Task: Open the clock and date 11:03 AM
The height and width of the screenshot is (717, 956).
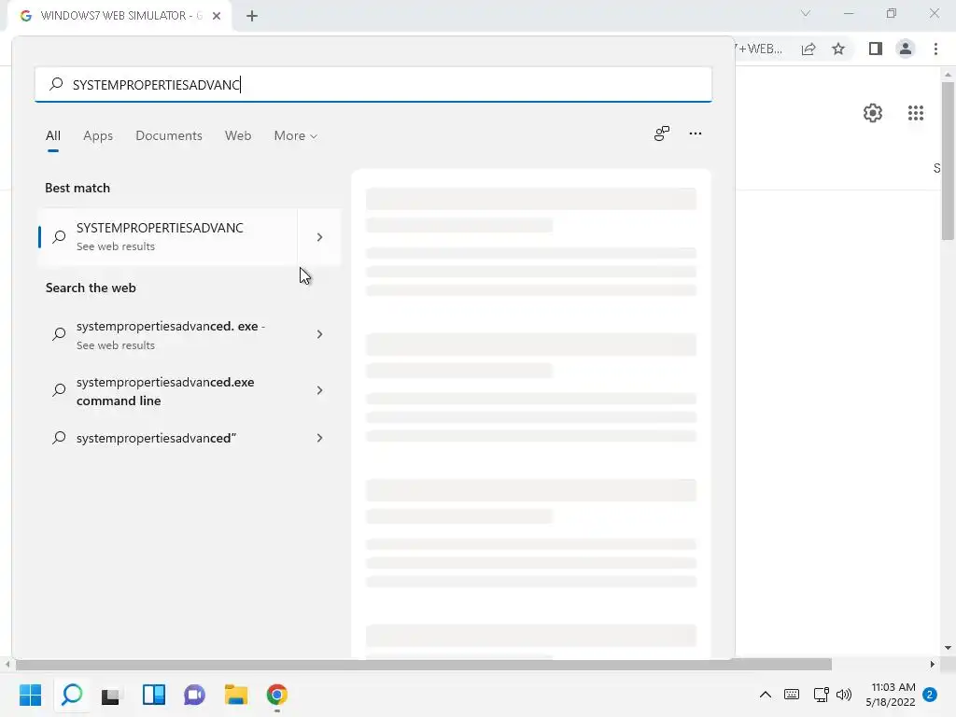Action: (x=890, y=695)
